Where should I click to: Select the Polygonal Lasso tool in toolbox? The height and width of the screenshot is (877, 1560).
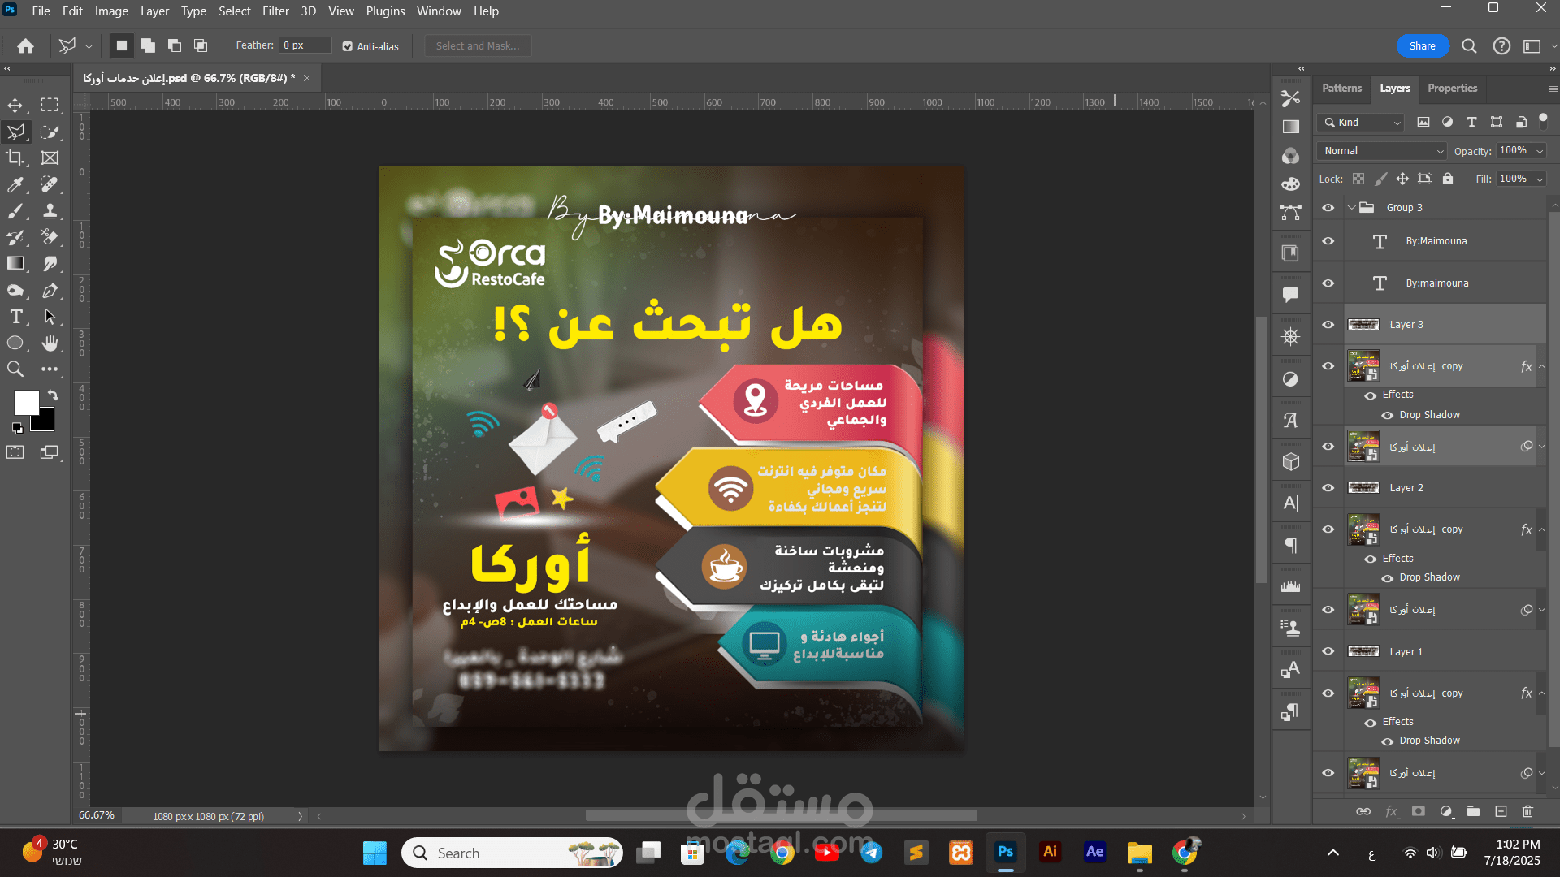pos(15,132)
